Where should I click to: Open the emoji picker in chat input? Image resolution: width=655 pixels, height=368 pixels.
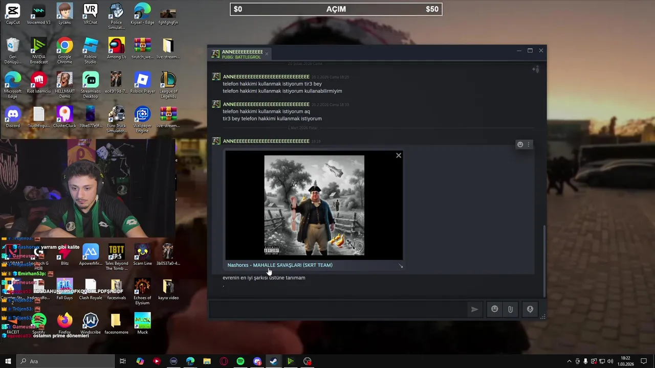click(494, 309)
